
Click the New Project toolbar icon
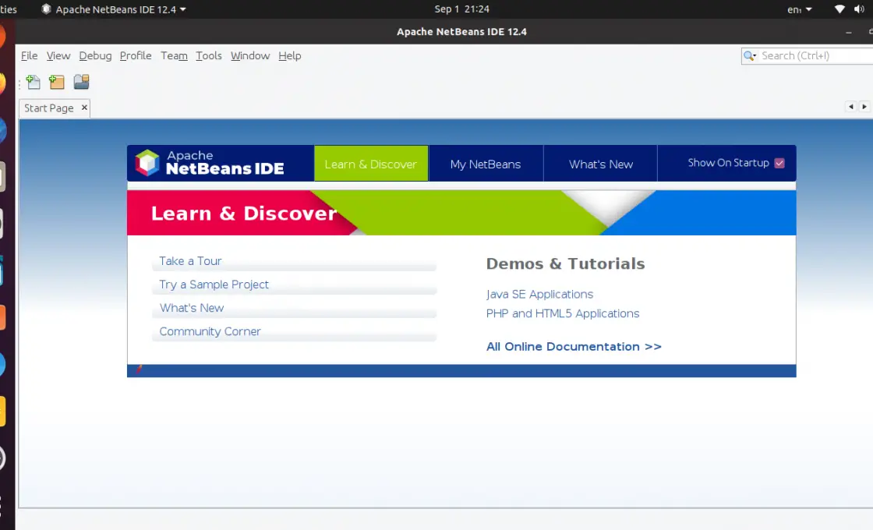(x=56, y=83)
